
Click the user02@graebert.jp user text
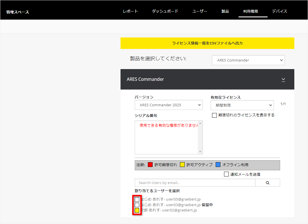169,210
